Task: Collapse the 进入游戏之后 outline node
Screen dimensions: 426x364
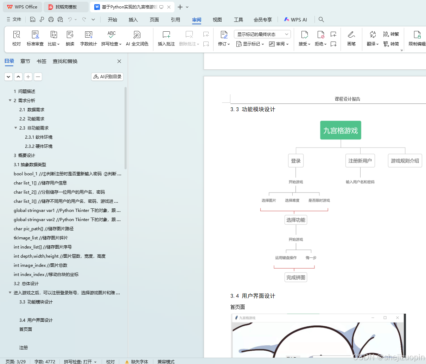Action: (10, 293)
